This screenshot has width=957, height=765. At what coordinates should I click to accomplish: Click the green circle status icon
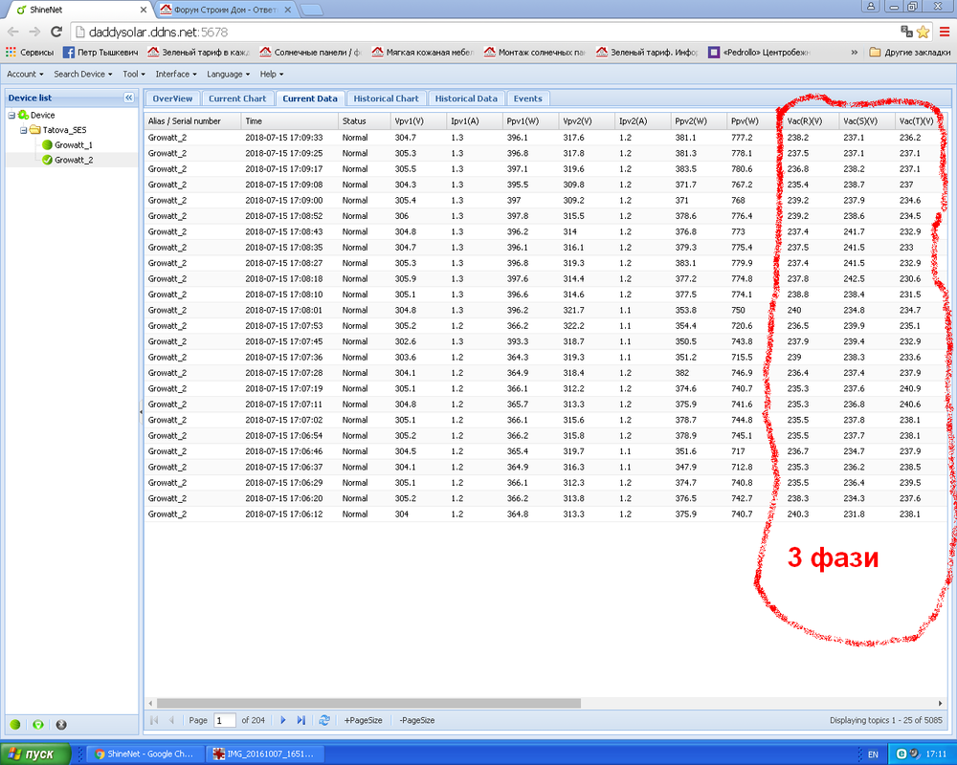click(x=15, y=725)
